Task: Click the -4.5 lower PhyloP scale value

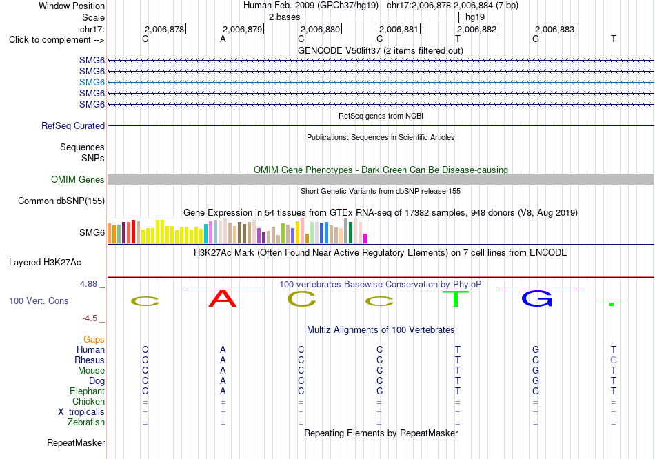Action: pos(90,318)
